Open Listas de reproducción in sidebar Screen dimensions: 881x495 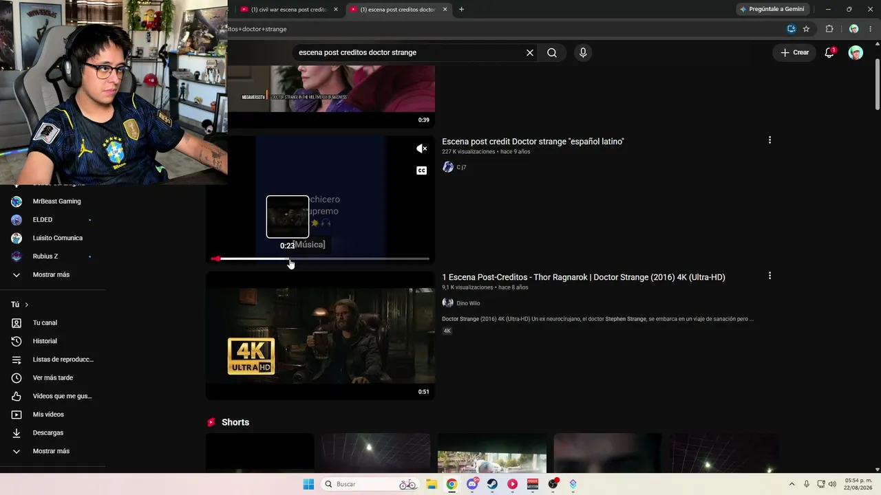pos(63,360)
